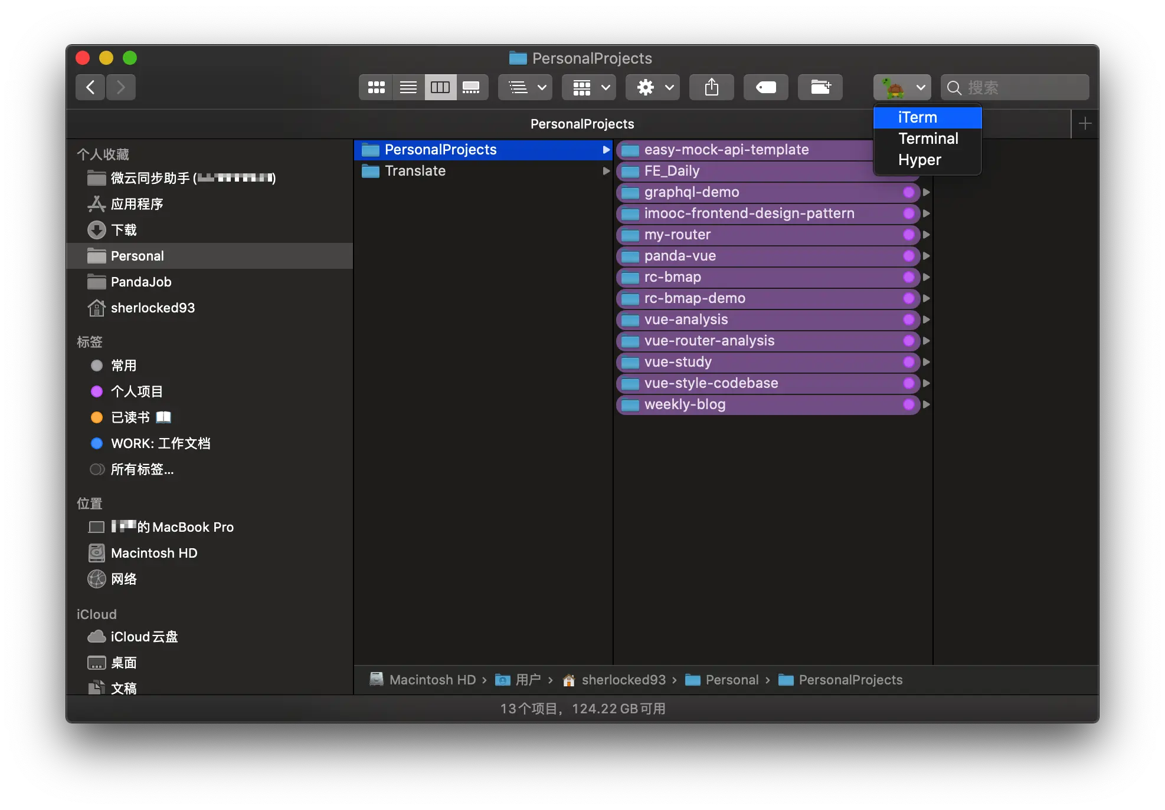
Task: Open 网络 in the sidebar
Action: tap(210, 579)
